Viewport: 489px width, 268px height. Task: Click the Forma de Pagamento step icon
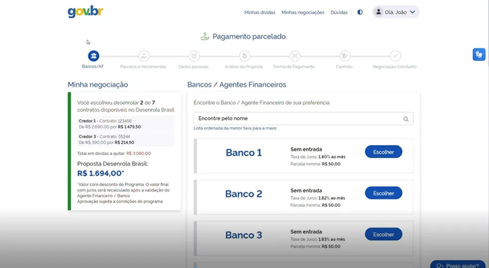[295, 56]
